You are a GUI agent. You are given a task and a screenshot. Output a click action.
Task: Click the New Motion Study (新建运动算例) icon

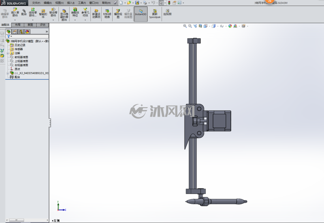pyautogui.click(x=96, y=14)
